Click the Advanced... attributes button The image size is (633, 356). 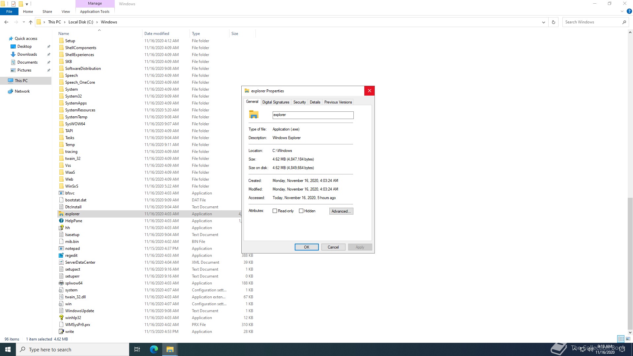341,211
